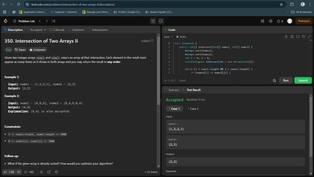The image size is (314, 177).
Task: Format code with the align icon
Action: [x=286, y=36]
